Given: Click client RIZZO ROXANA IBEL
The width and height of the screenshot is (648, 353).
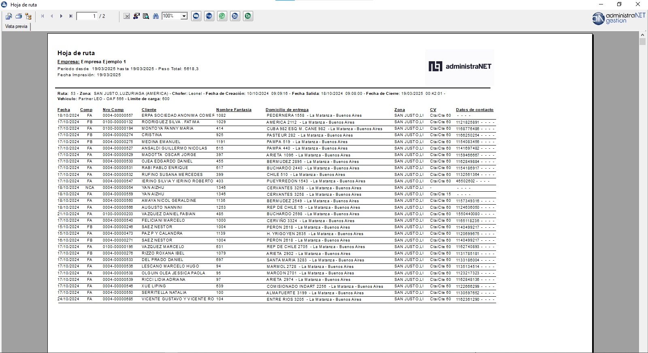Looking at the screenshot, I should [x=163, y=253].
